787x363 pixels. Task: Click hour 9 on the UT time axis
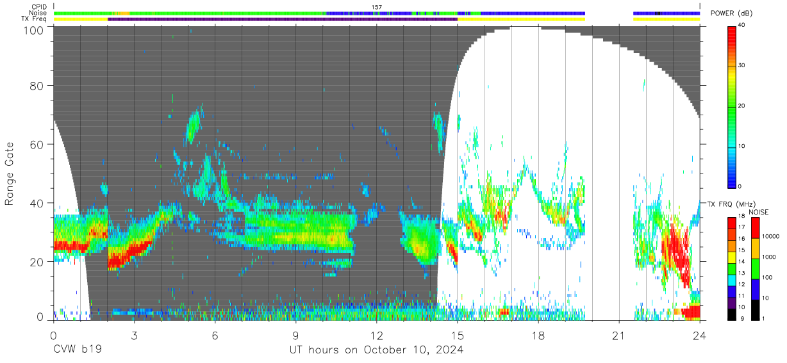[x=296, y=335]
